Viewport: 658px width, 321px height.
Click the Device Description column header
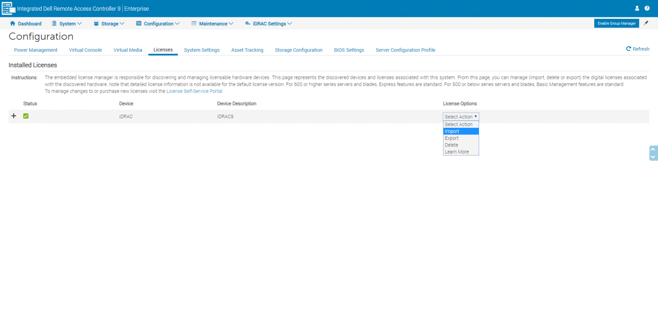click(x=237, y=104)
